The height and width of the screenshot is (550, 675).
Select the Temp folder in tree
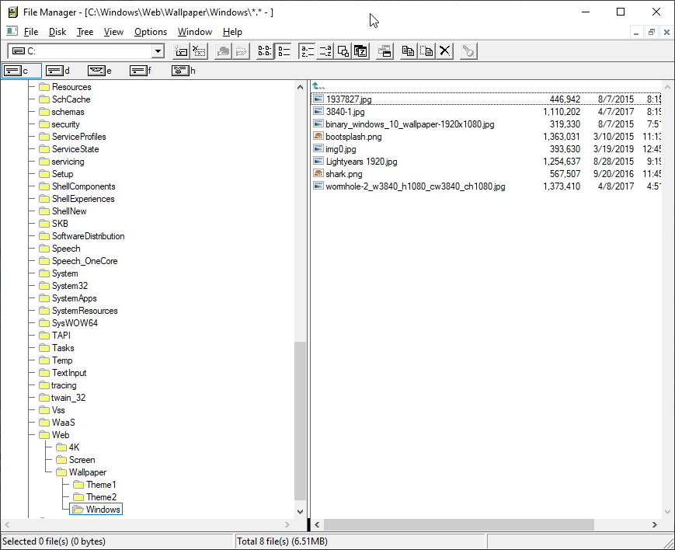62,360
